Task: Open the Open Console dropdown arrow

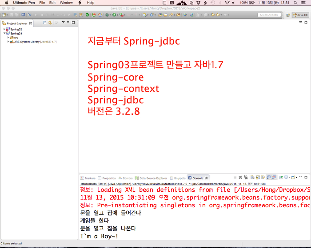Action: 296,178
